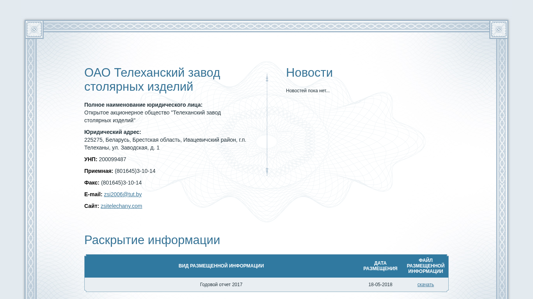Click the 'Полное наименование юридического лица' label
This screenshot has width=533, height=299.
point(143,105)
